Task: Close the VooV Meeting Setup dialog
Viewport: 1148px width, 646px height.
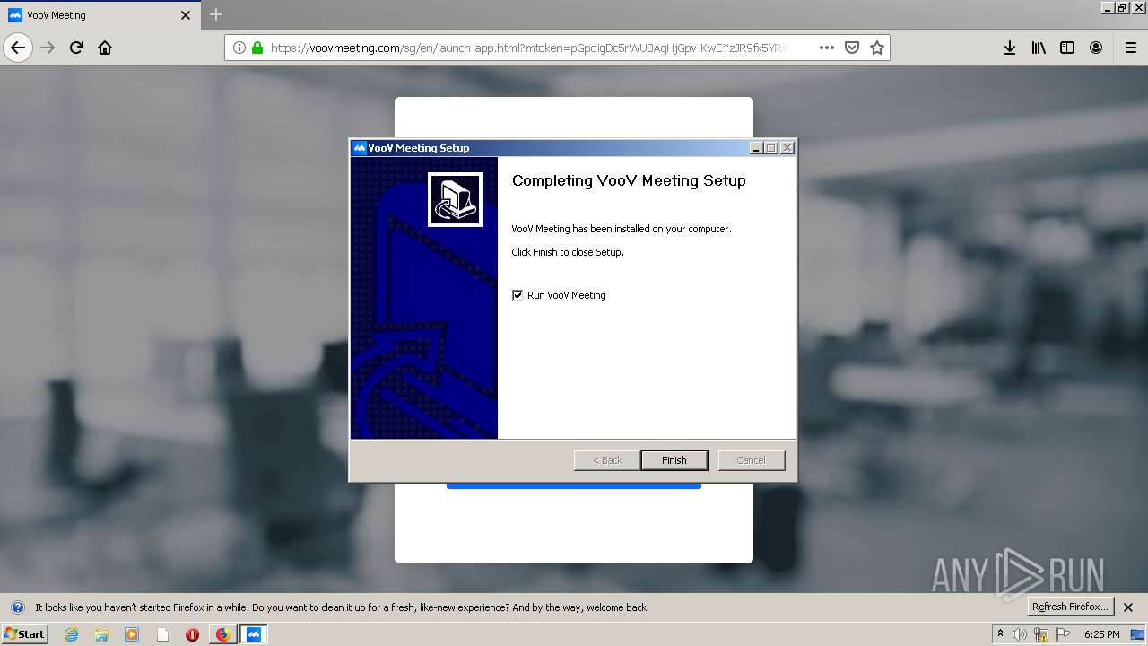Action: coord(787,148)
